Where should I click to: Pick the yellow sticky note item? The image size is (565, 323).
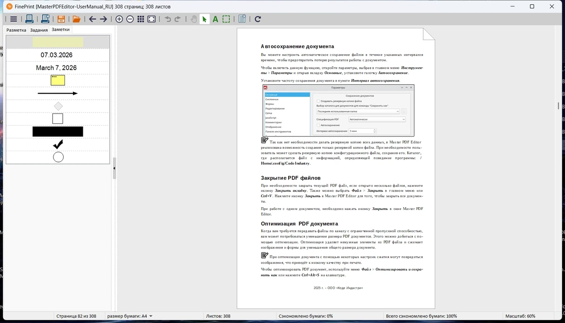[x=58, y=80]
